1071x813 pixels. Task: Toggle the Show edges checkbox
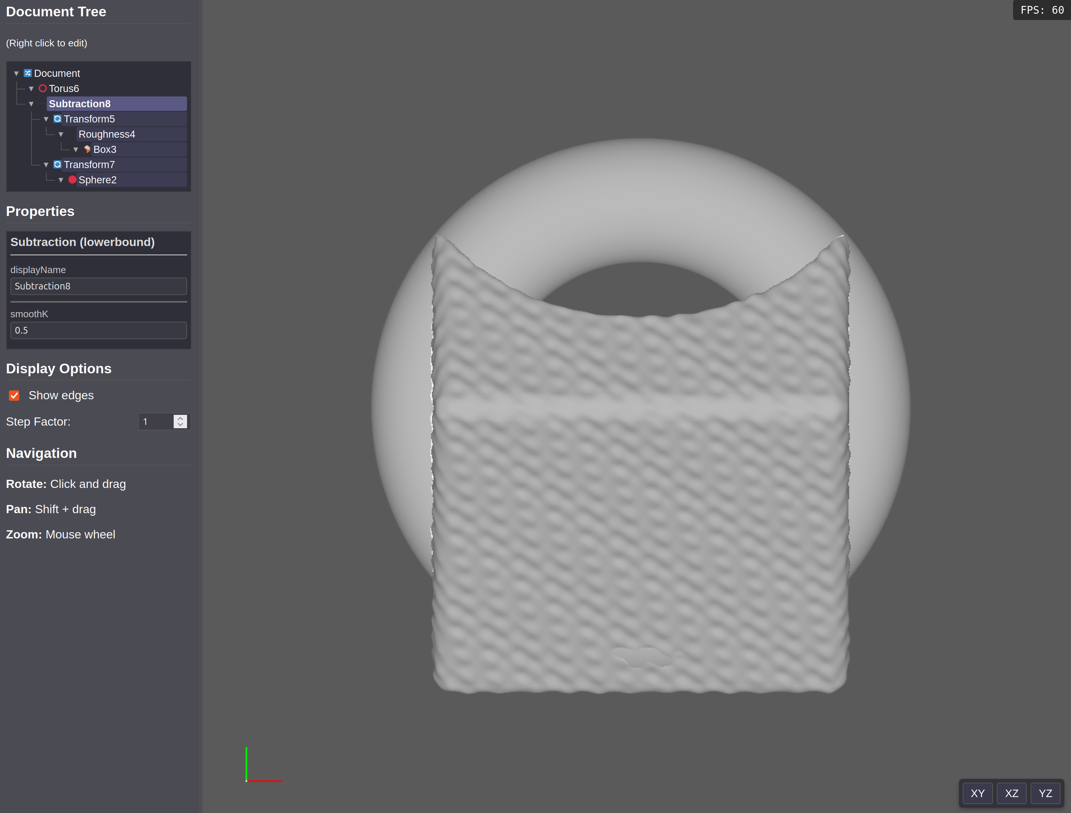point(14,396)
